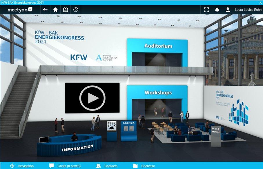Image resolution: width=263 pixels, height=169 pixels.
Task: Open the Navigation cross-arrows icon
Action: coord(12,166)
